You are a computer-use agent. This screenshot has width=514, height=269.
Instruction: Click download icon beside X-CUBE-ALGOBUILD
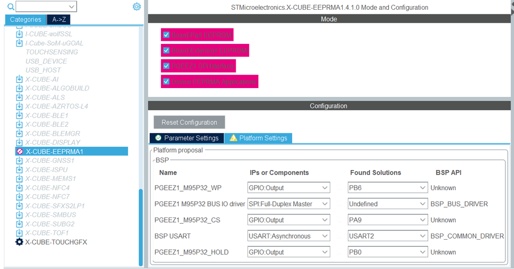(x=20, y=88)
